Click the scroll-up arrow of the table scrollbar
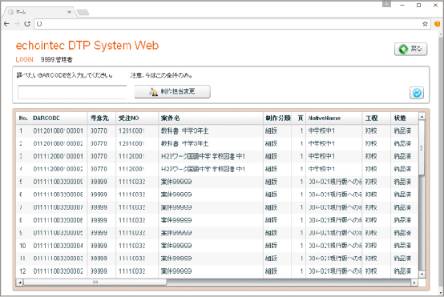Screen dimensions: 444x297 click(x=422, y=117)
